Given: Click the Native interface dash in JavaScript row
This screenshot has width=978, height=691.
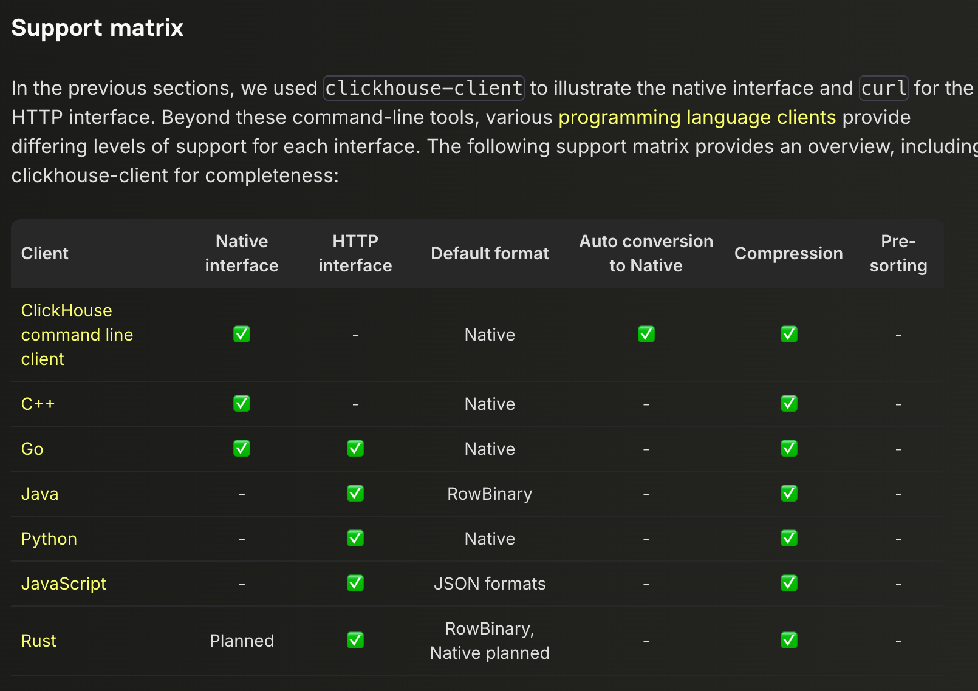Looking at the screenshot, I should [242, 584].
